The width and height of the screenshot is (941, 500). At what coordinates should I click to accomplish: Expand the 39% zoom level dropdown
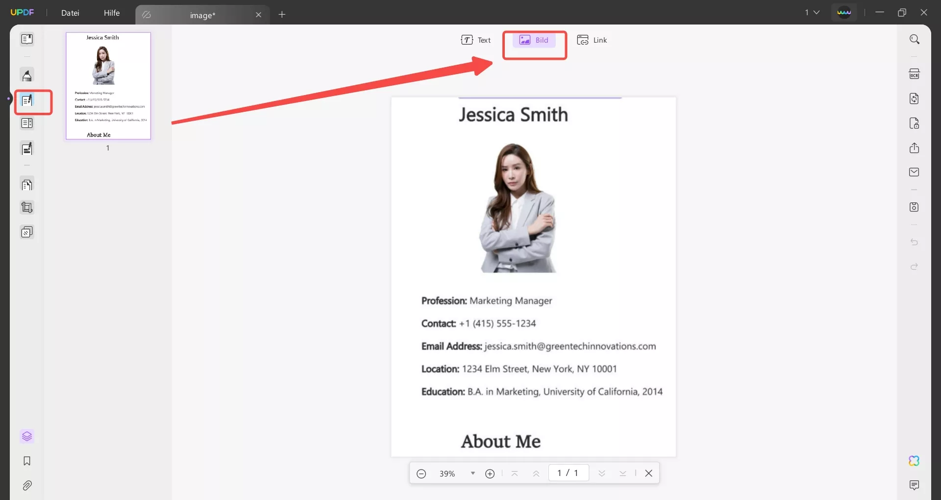pos(472,473)
